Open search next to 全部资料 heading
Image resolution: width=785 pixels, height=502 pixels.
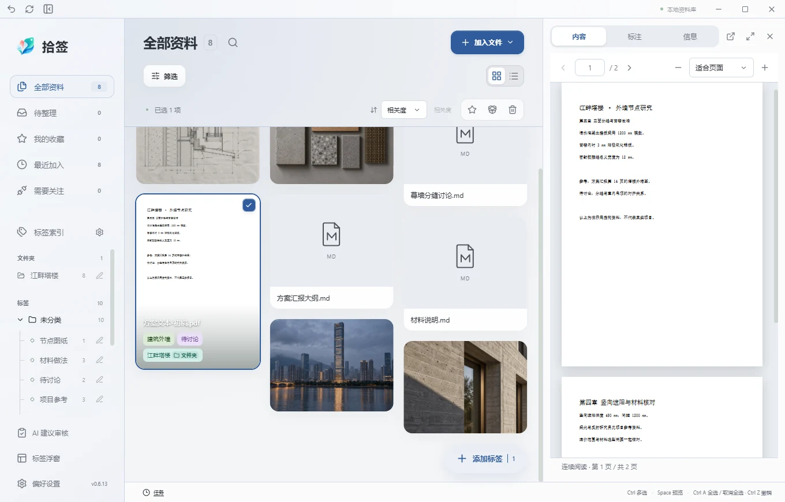point(233,43)
